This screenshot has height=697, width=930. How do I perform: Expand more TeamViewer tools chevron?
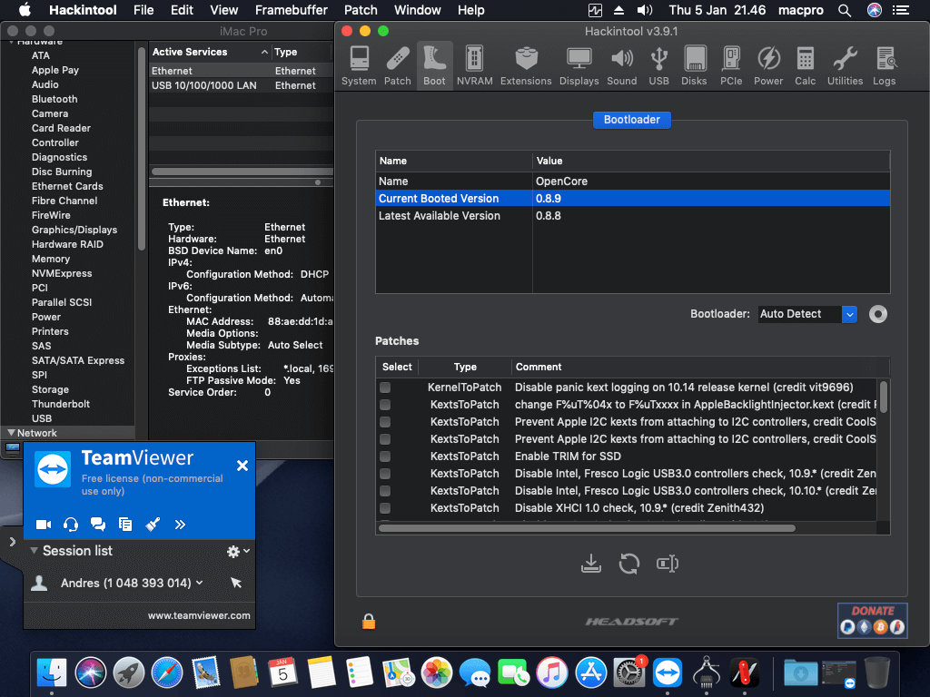pos(180,525)
